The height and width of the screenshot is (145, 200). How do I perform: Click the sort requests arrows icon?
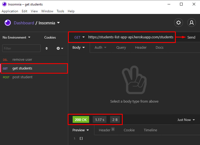[46, 48]
